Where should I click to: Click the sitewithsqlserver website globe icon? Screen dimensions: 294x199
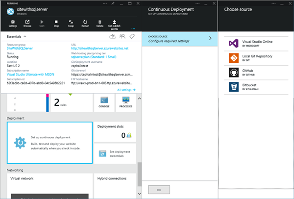coord(10,11)
